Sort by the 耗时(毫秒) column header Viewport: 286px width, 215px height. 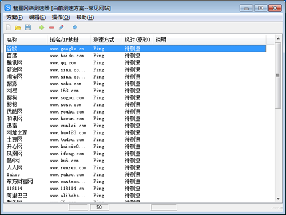(x=137, y=40)
